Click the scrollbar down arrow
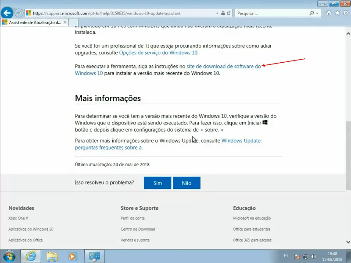This screenshot has width=351, height=263. 348,242
